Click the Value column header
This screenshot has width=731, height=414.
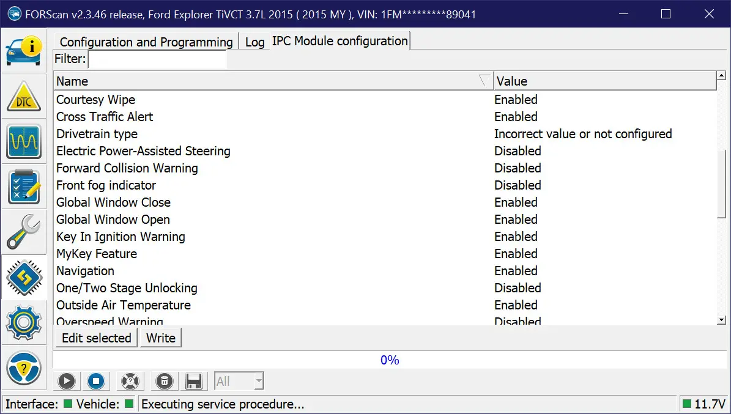click(x=604, y=81)
